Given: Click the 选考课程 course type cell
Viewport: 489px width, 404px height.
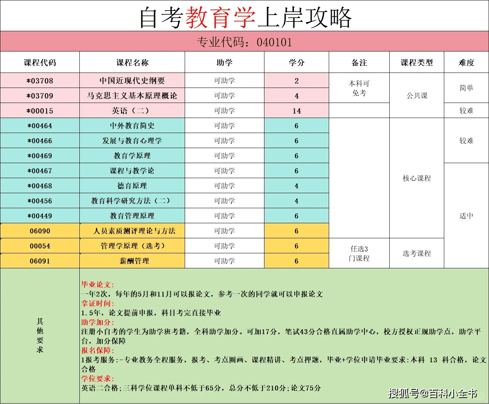Looking at the screenshot, I should [417, 253].
